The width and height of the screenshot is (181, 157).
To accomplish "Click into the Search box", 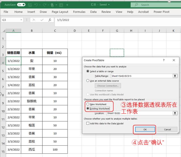I will point(156,5).
